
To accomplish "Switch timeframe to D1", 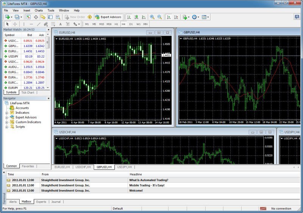I will 131,24.
